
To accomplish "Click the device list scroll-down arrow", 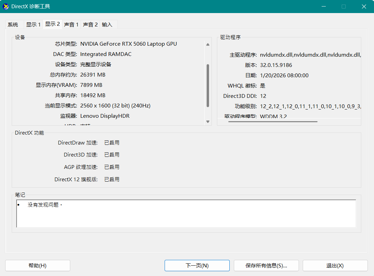I will pos(208,122).
